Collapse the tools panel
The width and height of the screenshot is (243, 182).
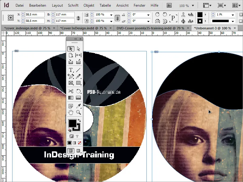click(75, 39)
